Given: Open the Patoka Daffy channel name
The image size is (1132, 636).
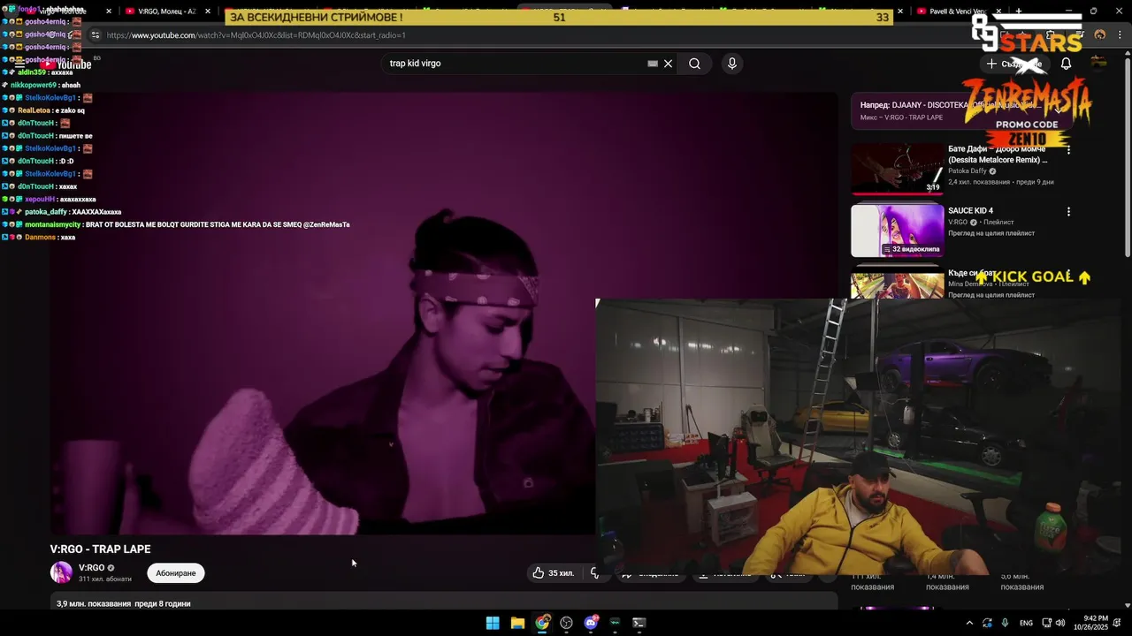Looking at the screenshot, I should [967, 171].
